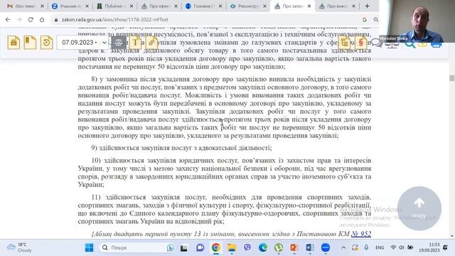This screenshot has height=256, width=455.
Task: Open the revision history icon
Action: [x=46, y=43]
